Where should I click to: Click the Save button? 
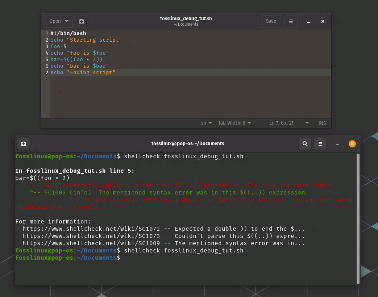coord(271,21)
